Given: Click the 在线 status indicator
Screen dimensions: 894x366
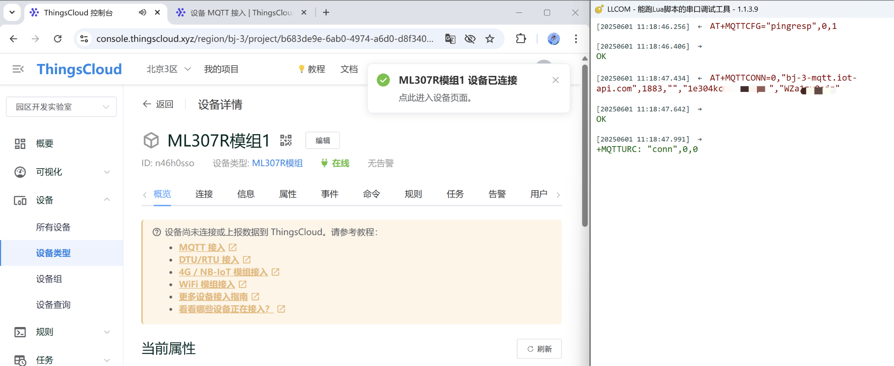Looking at the screenshot, I should pos(335,163).
